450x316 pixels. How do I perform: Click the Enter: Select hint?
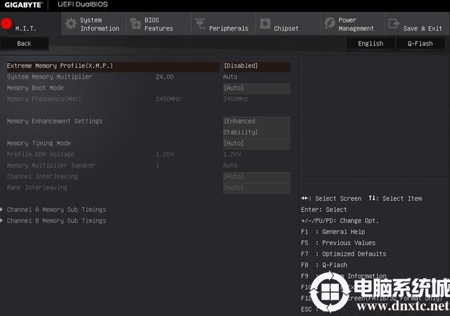[324, 210]
